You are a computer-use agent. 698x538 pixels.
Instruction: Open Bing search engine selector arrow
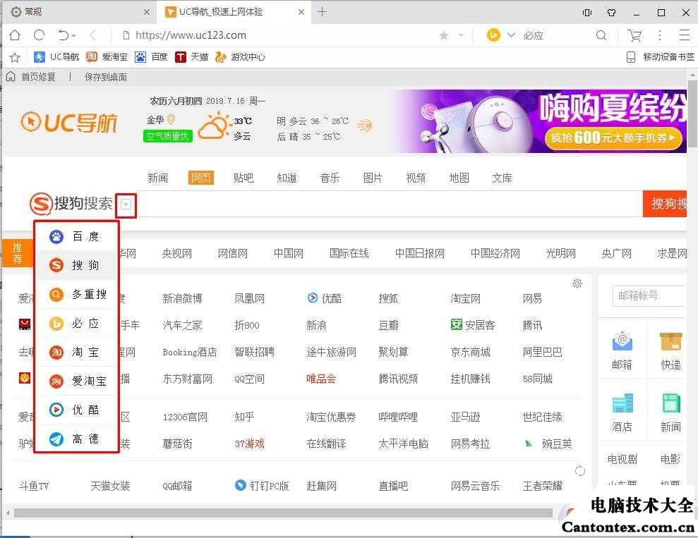tap(511, 35)
